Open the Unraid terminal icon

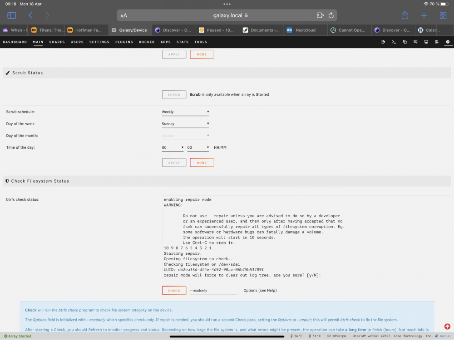394,42
